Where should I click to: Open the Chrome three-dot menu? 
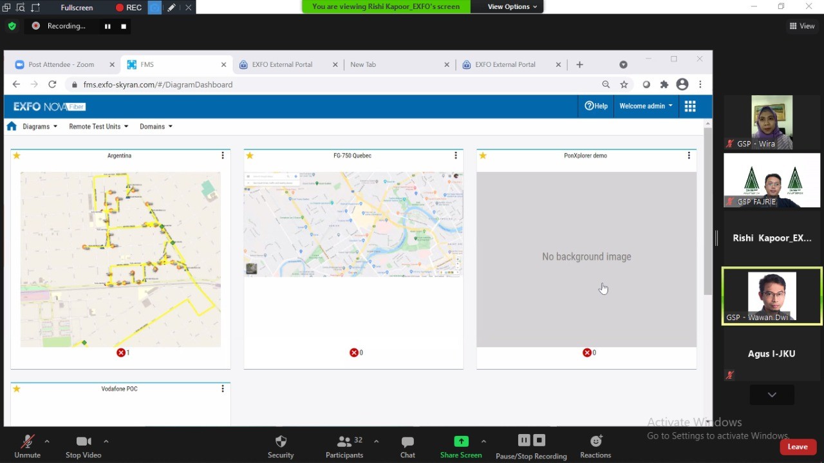point(700,84)
